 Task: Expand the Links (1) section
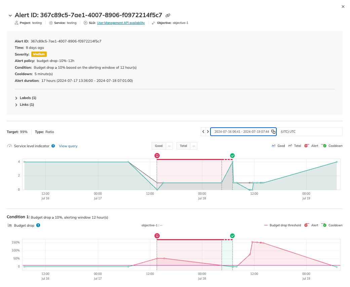[x=24, y=105]
